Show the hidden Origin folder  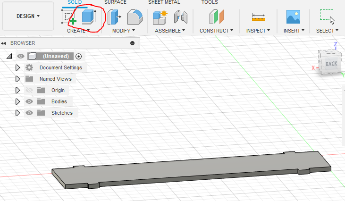(x=29, y=90)
